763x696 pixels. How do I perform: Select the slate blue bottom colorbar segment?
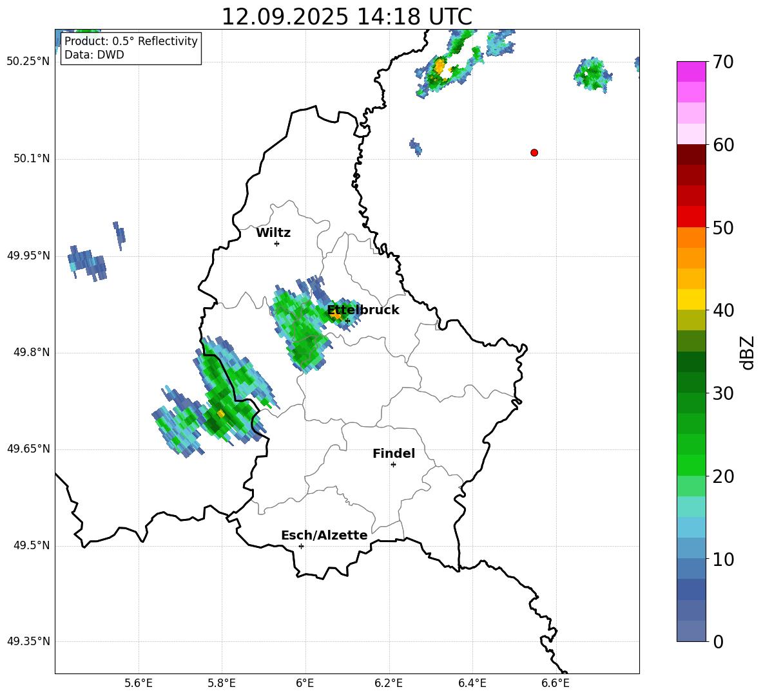click(x=691, y=631)
